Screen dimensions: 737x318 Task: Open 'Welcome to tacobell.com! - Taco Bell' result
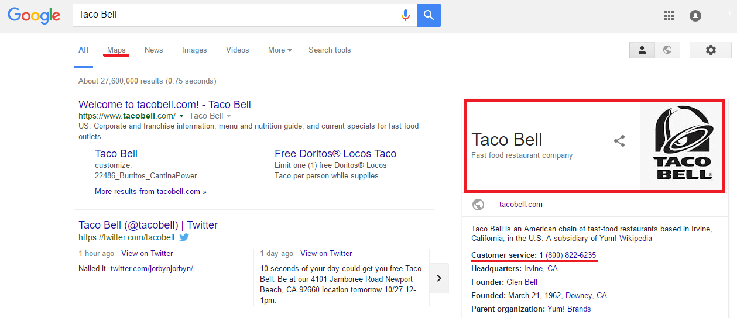click(x=164, y=105)
